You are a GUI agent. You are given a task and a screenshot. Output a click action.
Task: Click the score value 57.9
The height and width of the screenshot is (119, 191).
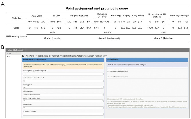tap(43, 28)
